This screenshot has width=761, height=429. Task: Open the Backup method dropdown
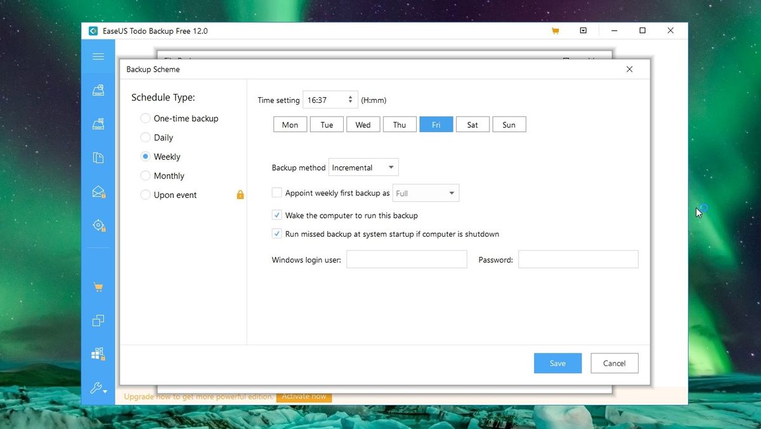pyautogui.click(x=363, y=167)
